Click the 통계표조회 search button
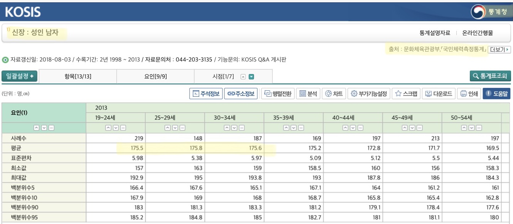This screenshot has width=513, height=224. (x=490, y=76)
